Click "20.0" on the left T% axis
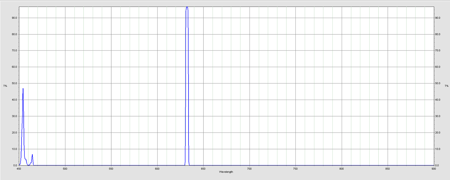450x180 pixels. (x=14, y=133)
